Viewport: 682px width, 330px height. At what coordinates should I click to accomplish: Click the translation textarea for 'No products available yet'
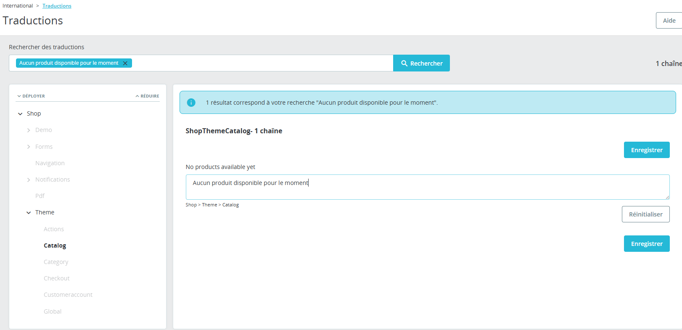(428, 187)
